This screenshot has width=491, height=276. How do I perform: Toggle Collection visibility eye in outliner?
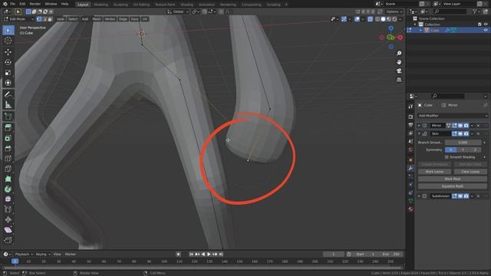(x=486, y=25)
